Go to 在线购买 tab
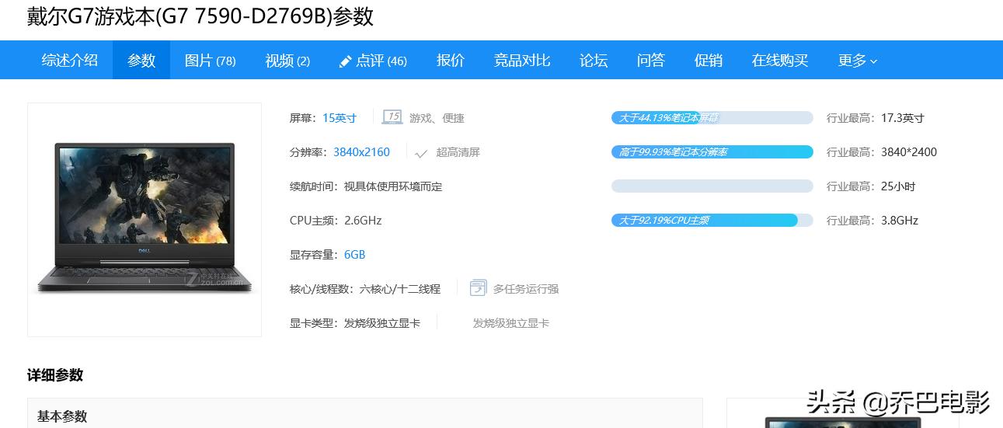The image size is (1003, 428). click(780, 61)
